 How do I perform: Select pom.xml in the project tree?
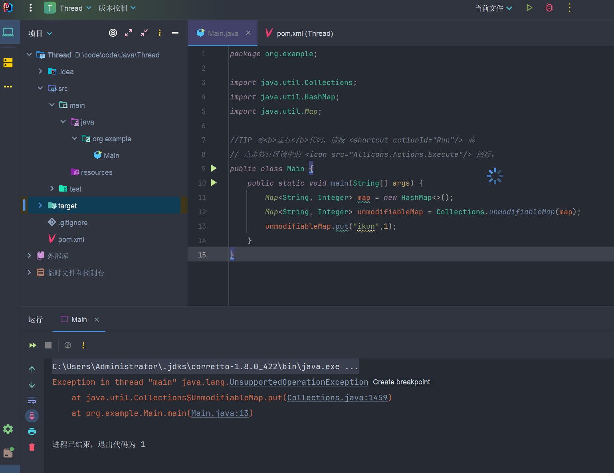pos(66,239)
